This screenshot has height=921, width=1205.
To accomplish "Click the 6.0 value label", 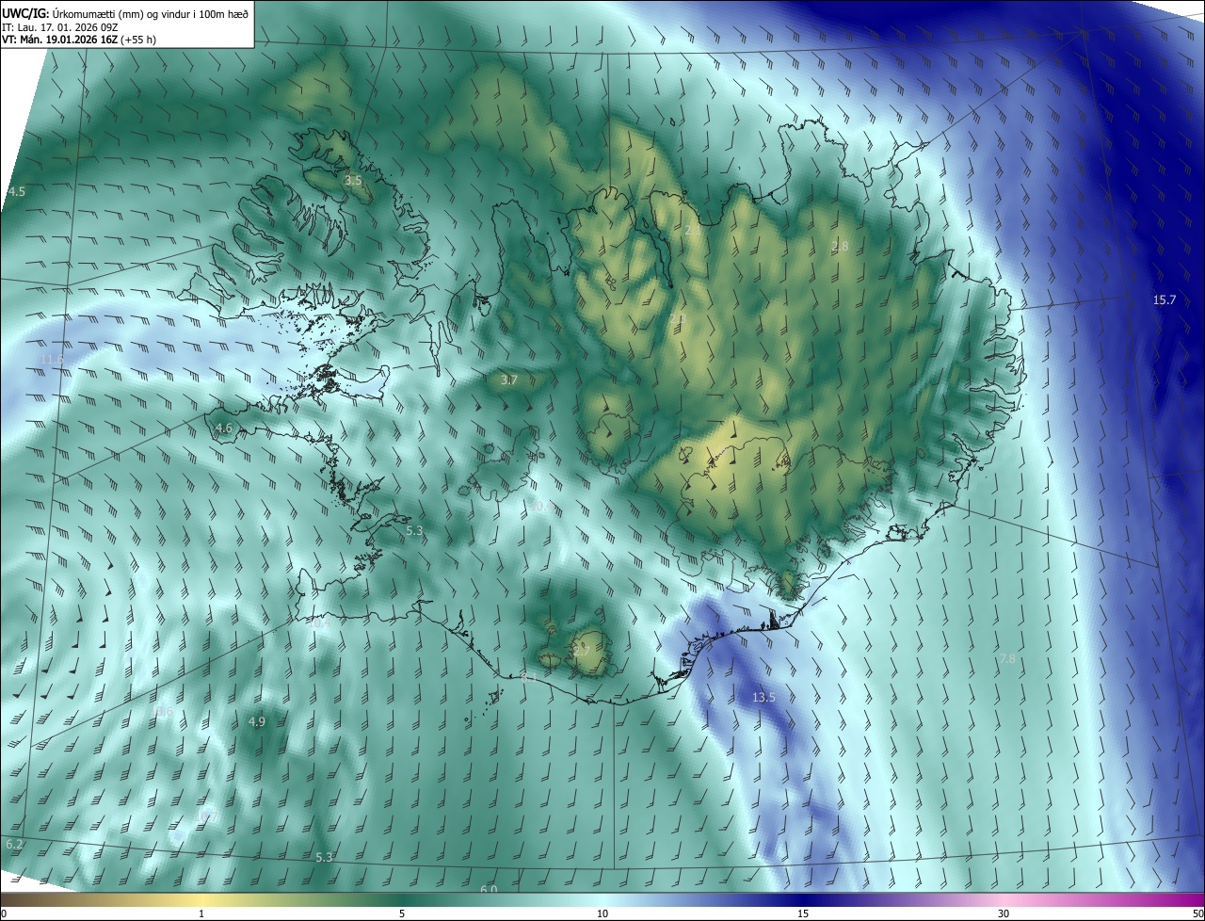I will (489, 889).
